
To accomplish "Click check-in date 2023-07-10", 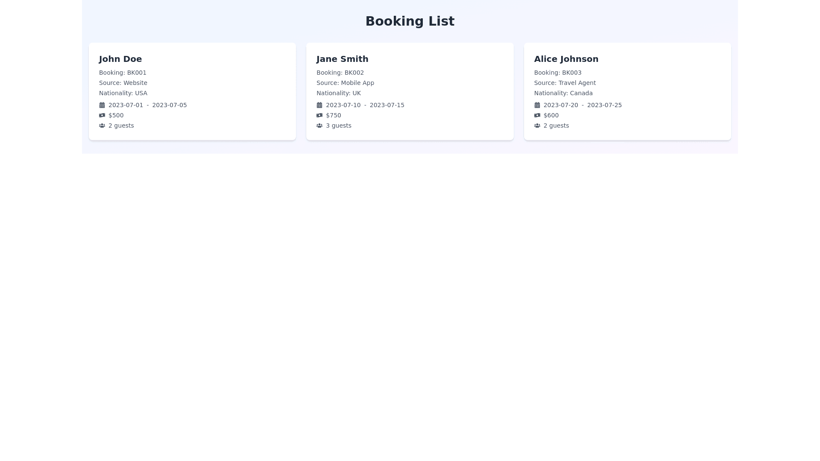I will point(343,105).
